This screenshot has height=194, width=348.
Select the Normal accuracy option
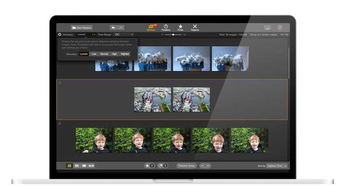pyautogui.click(x=104, y=54)
